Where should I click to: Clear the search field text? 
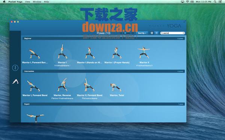click(183, 33)
